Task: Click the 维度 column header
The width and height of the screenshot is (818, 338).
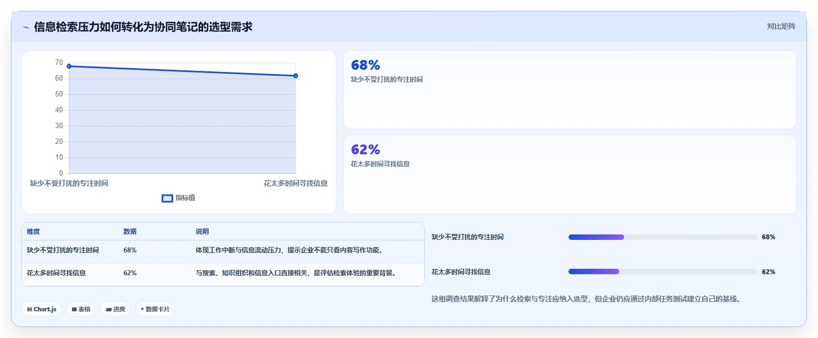Action: [33, 232]
